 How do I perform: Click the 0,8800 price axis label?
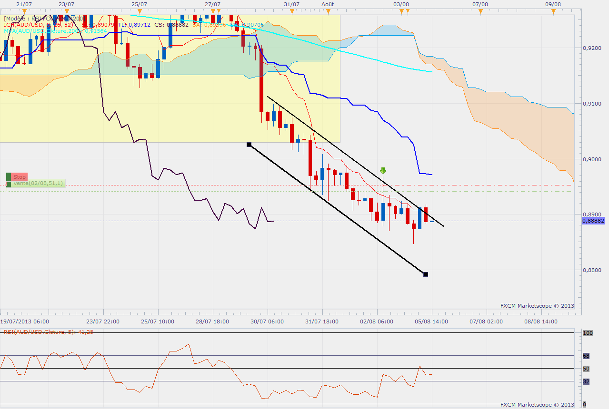[591, 270]
